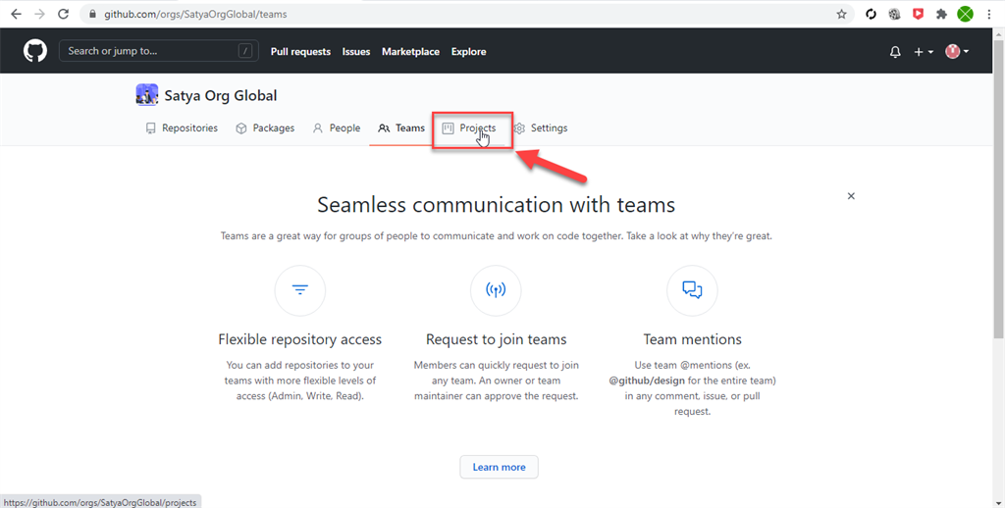Open the notifications bell
Viewport: 1005px width, 508px height.
895,52
